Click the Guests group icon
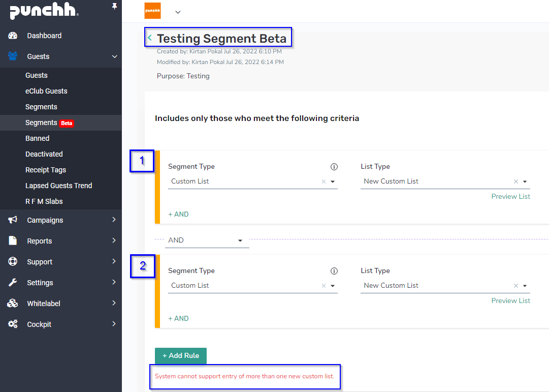The width and height of the screenshot is (549, 392). (x=12, y=57)
